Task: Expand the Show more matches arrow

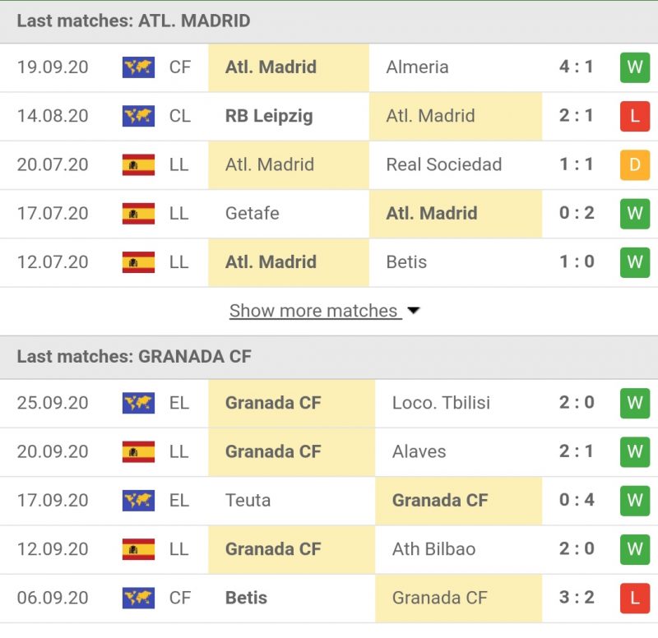Action: coord(414,312)
